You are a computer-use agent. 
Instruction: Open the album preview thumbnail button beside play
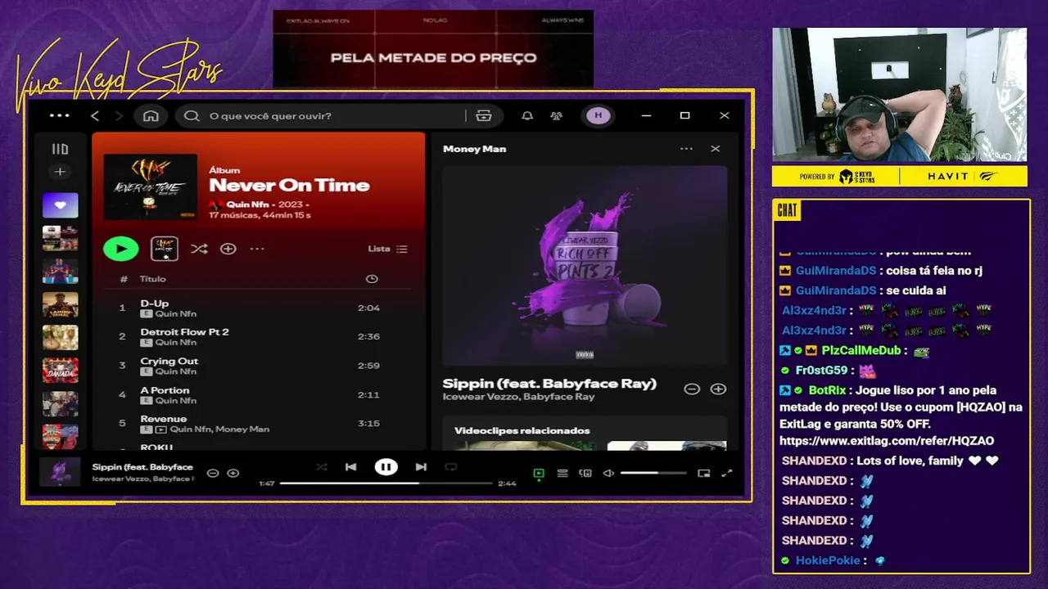[165, 249]
